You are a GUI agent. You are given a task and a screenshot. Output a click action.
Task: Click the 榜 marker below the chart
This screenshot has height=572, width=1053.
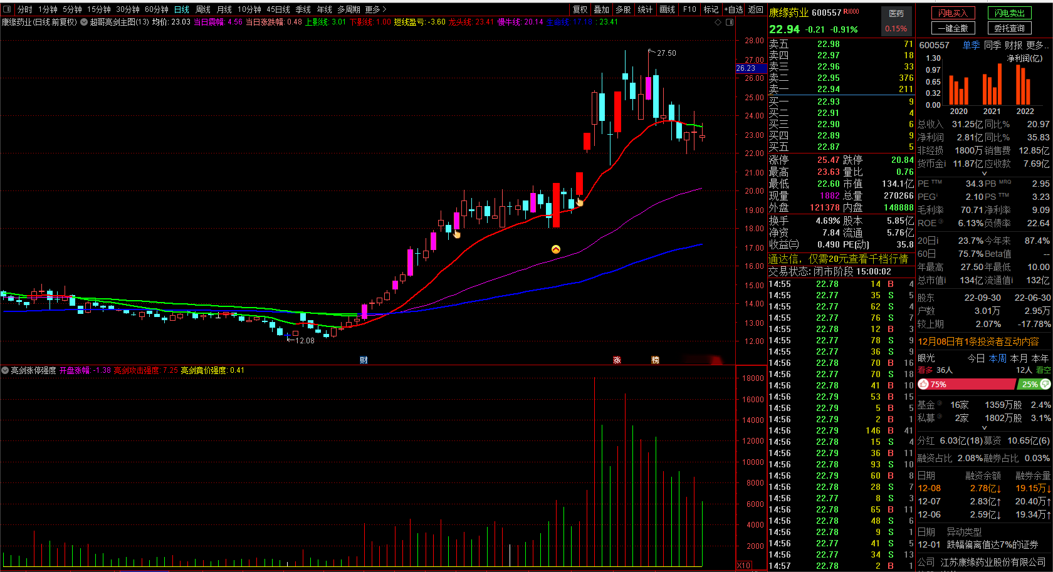(655, 360)
